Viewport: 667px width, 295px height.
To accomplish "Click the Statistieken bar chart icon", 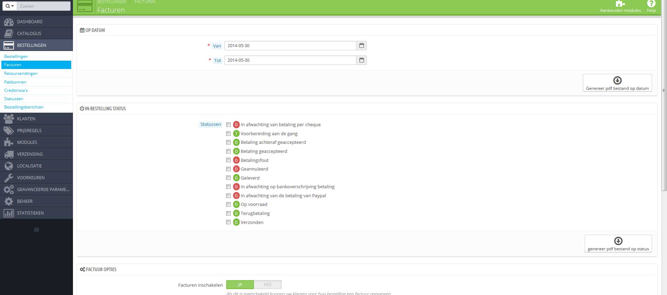I will click(x=9, y=213).
